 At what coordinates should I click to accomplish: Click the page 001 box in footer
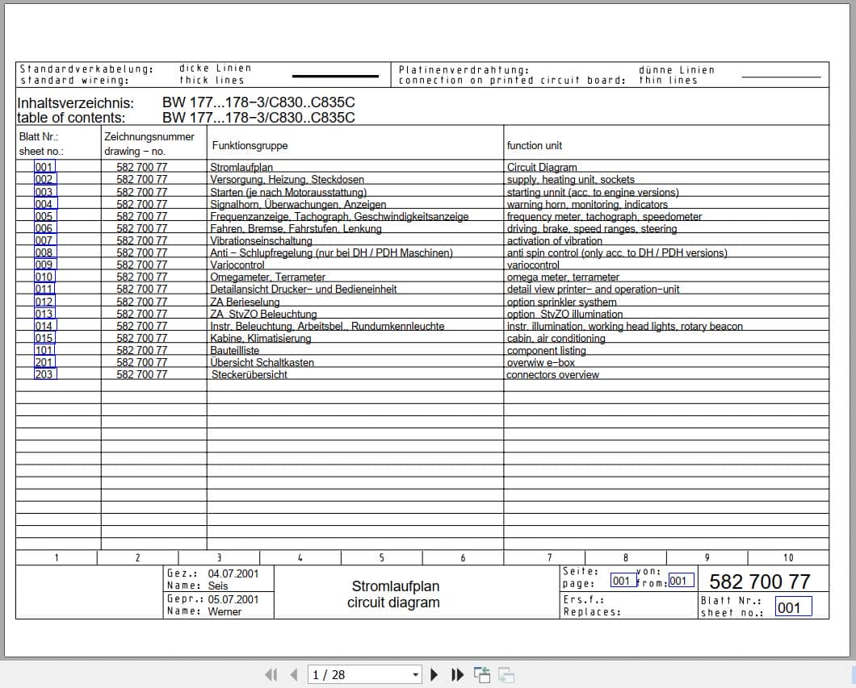(623, 580)
